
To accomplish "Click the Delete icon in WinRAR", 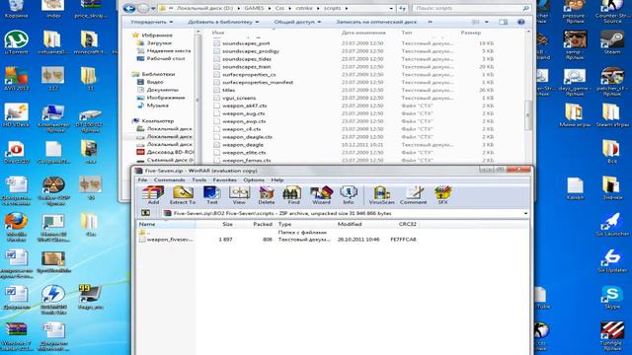I will pyautogui.click(x=267, y=195).
